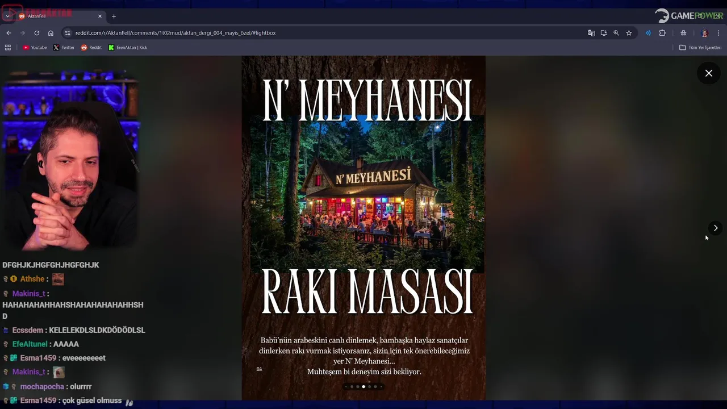Open the tab search dropdown in Chrome

[x=7, y=16]
